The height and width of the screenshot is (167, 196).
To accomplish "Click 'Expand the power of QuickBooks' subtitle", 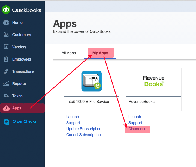I will coord(82,31).
